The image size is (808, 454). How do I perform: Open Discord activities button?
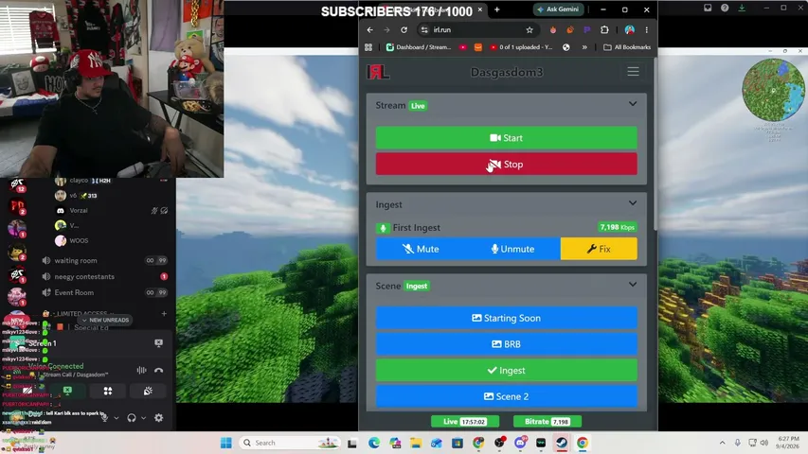[108, 391]
